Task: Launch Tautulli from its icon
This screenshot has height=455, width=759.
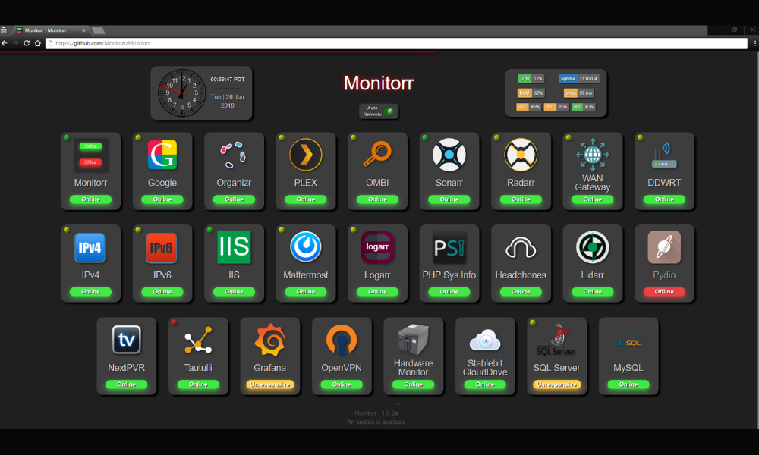Action: (198, 340)
